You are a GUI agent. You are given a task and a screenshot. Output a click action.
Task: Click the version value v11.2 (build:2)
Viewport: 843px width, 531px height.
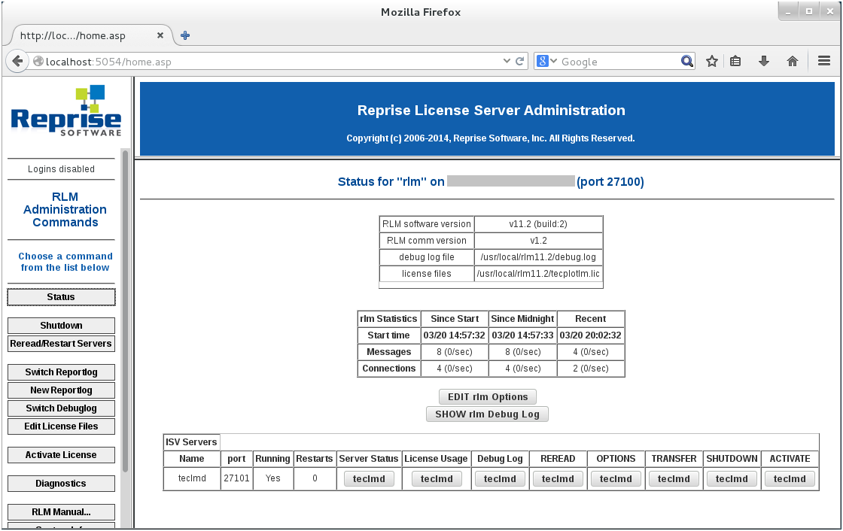point(538,224)
